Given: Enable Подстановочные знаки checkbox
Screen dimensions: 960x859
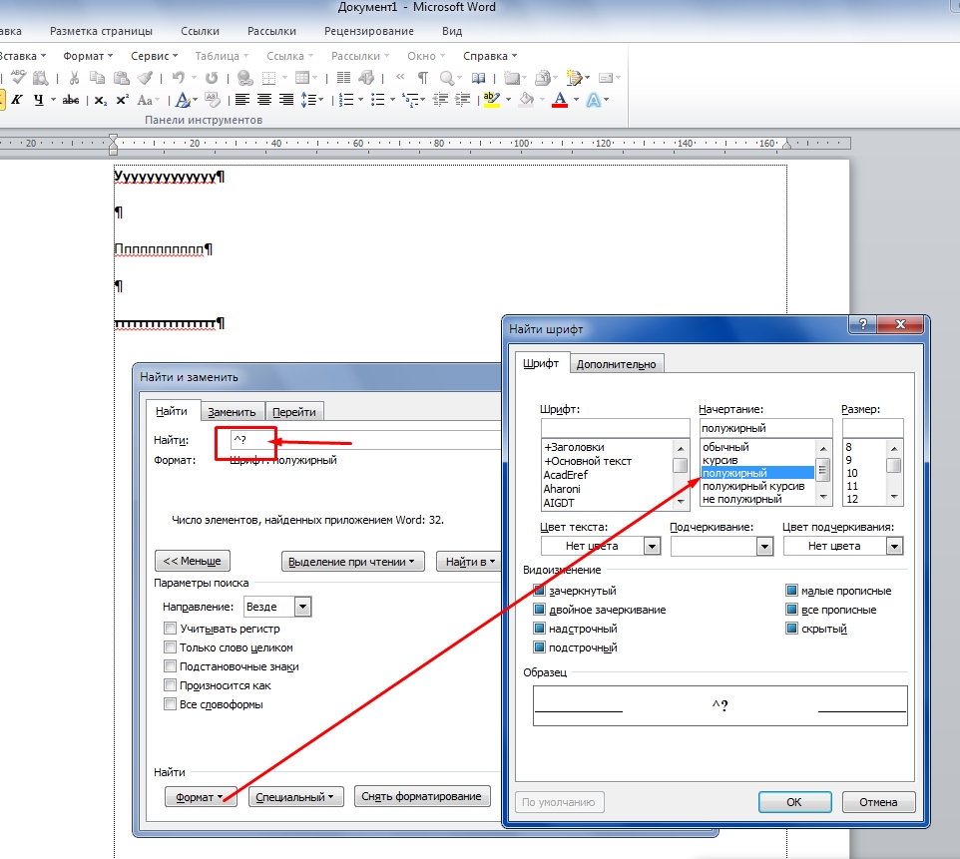Looking at the screenshot, I should [x=171, y=666].
